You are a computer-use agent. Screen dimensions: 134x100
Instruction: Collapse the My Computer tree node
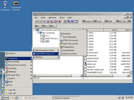[38, 33]
